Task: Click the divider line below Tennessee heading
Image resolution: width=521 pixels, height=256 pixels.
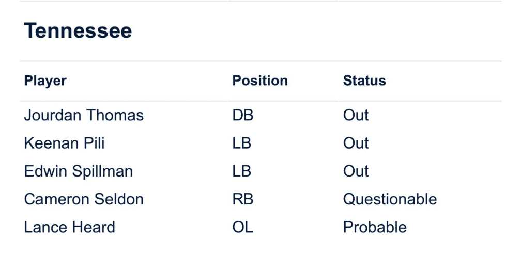Action: click(260, 61)
